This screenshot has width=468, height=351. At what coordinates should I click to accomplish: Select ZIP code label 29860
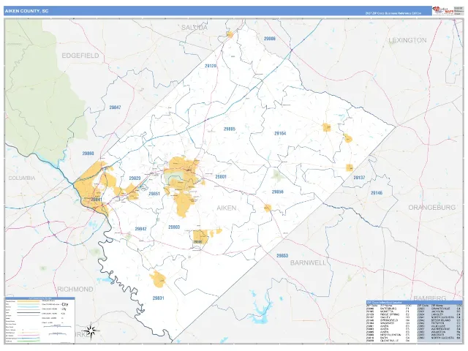88,154
